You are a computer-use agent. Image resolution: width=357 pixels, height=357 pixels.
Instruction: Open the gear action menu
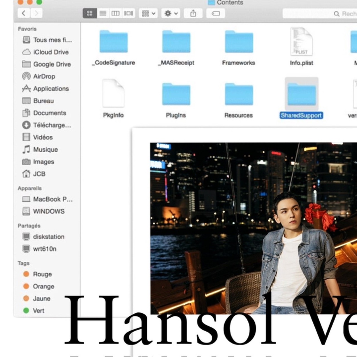tap(171, 13)
